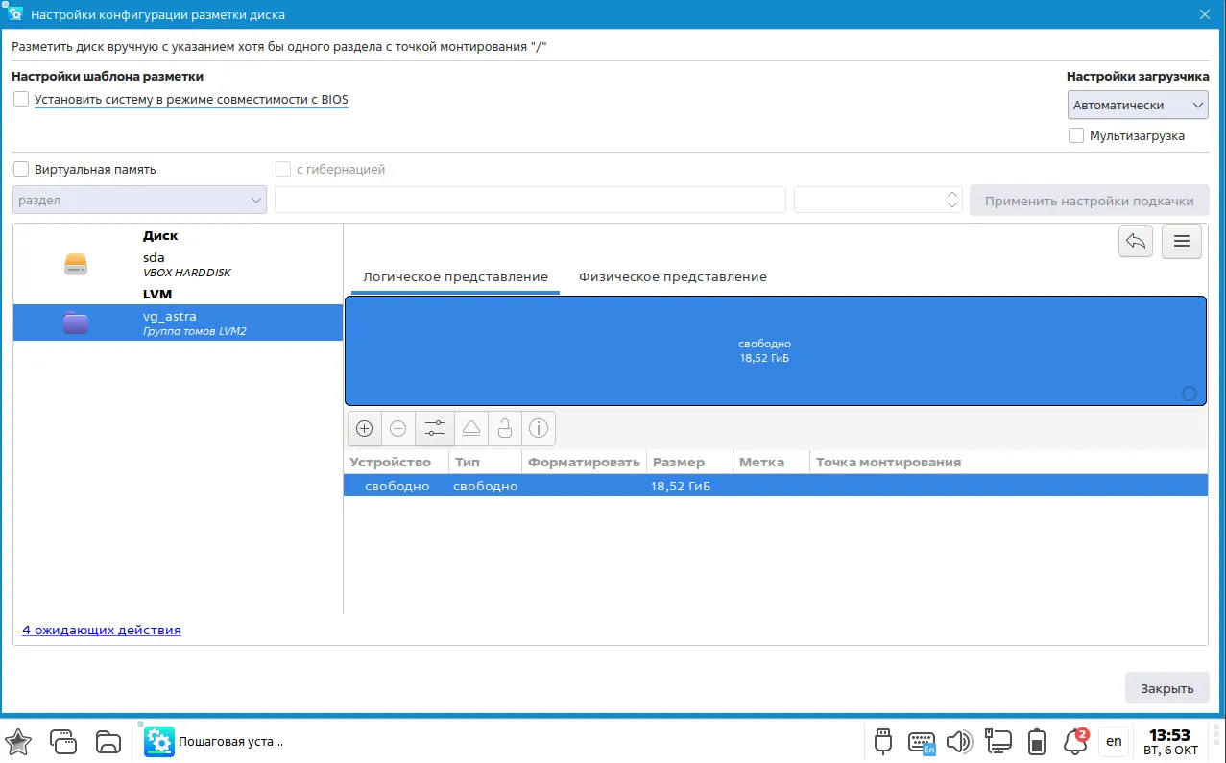The width and height of the screenshot is (1226, 763).
Task: Click the window switcher taskbar icon
Action: click(63, 741)
